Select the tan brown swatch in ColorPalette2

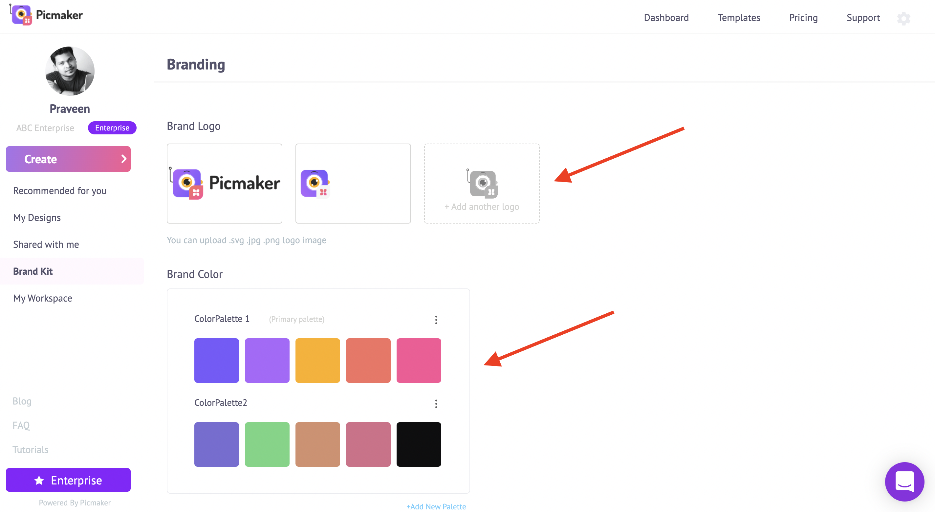317,444
